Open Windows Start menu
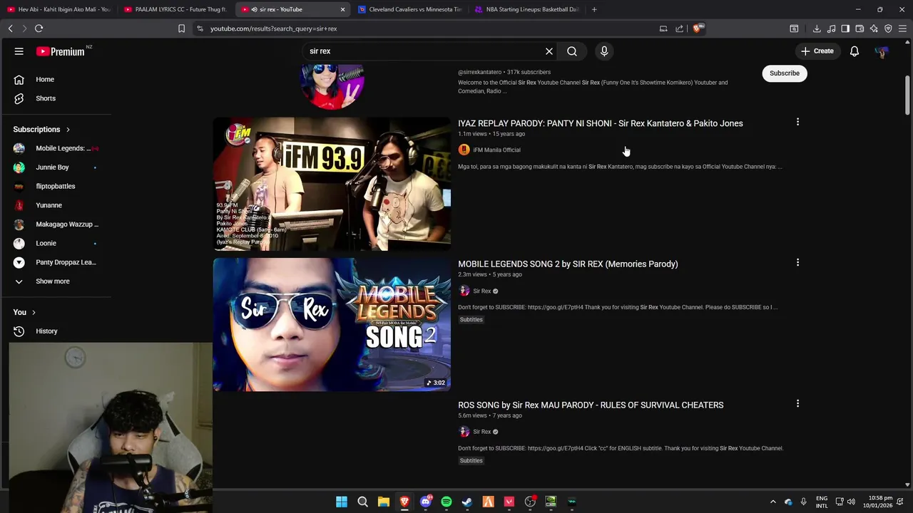This screenshot has height=513, width=913. [x=342, y=502]
